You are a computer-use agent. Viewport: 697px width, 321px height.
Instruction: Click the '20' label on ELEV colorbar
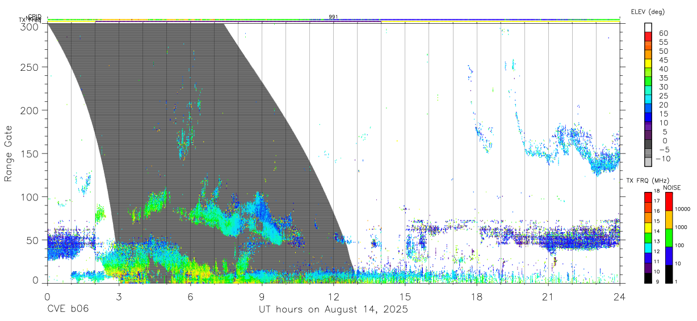(x=663, y=105)
